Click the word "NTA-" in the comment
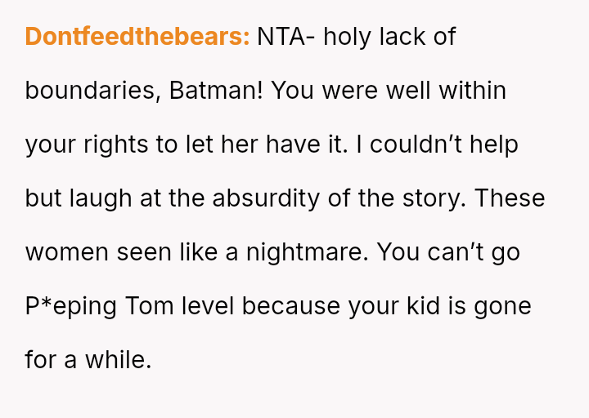This screenshot has width=589, height=418. click(286, 37)
